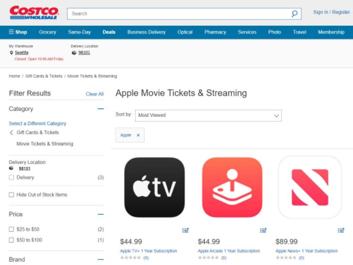Open the Sort by Most Viewed dropdown

point(208,115)
